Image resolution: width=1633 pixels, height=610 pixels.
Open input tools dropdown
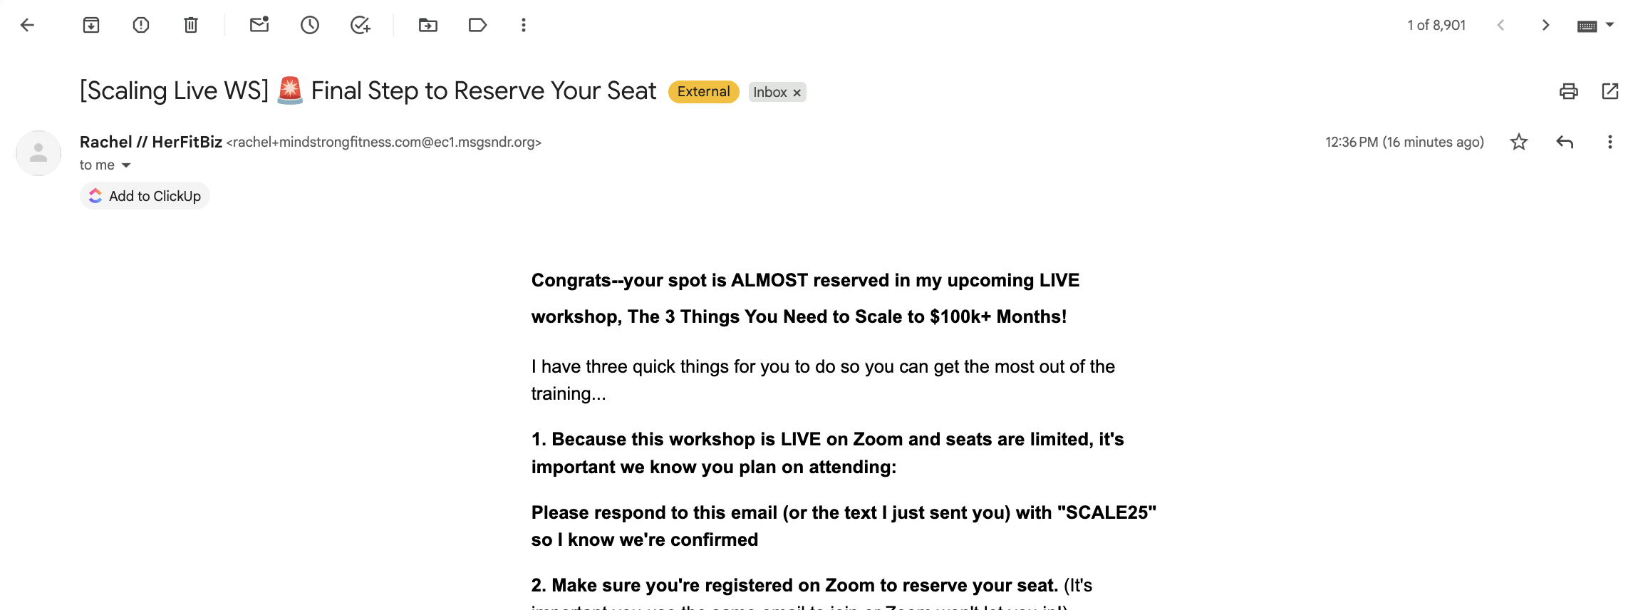[1609, 26]
